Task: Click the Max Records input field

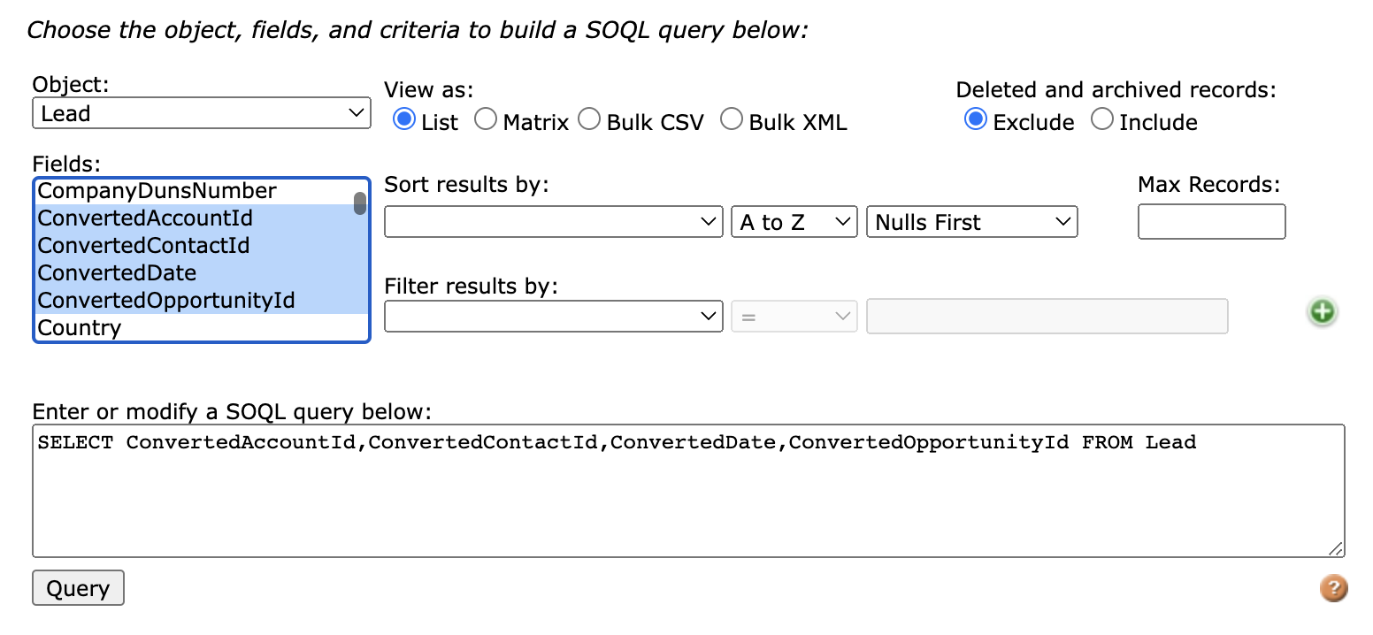Action: [x=1211, y=222]
